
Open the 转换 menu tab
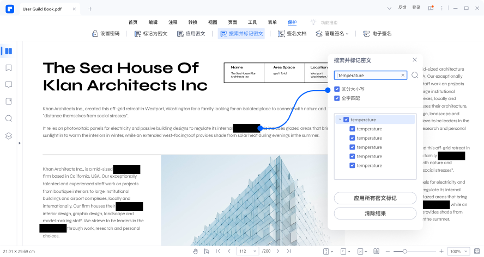192,22
